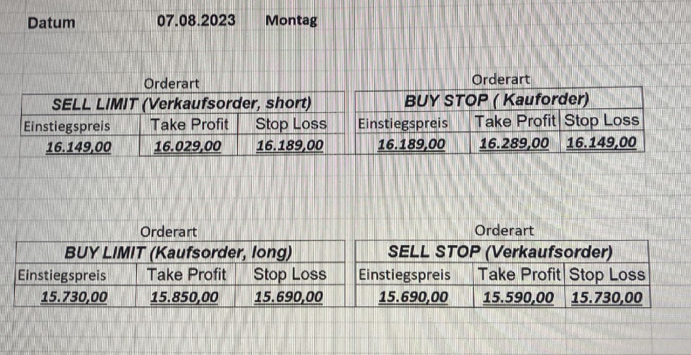
Task: Select BUY LIMIT stop loss 15.690,00
Action: (289, 297)
